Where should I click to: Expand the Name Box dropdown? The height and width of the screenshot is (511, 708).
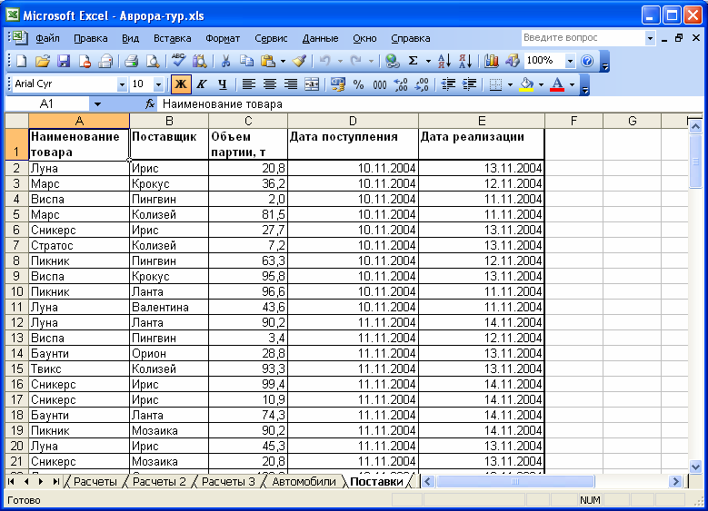click(97, 104)
